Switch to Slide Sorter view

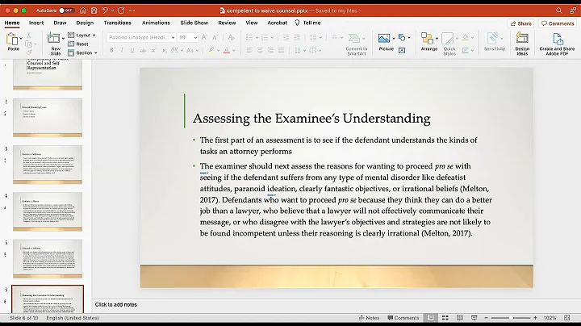point(445,318)
